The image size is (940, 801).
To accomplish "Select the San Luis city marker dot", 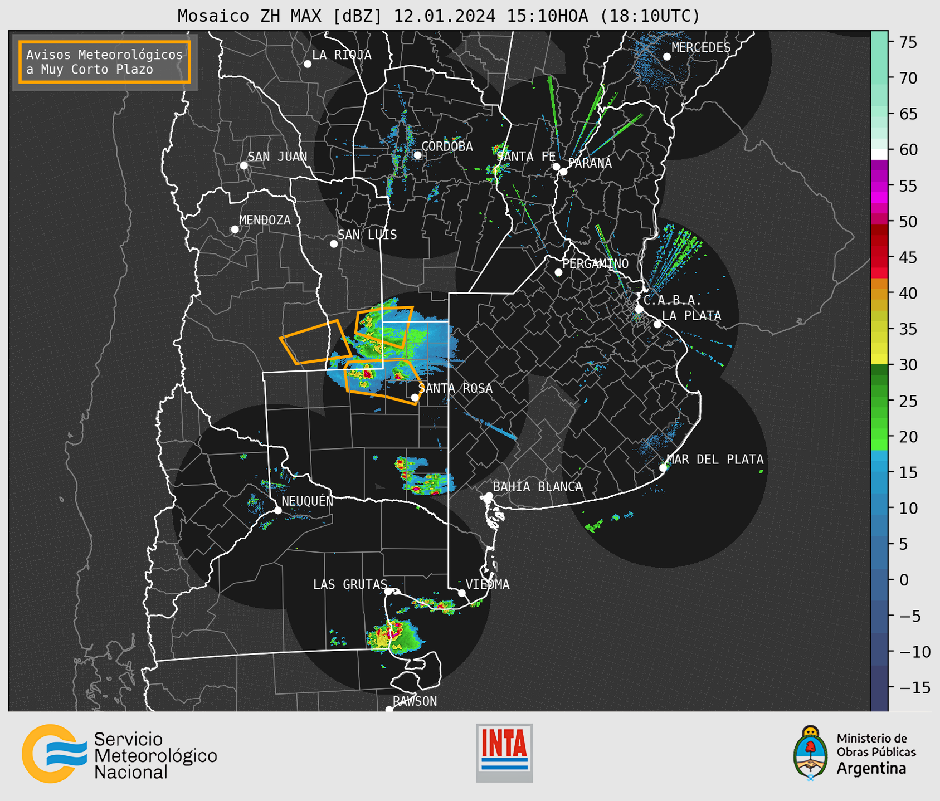I will coord(334,244).
